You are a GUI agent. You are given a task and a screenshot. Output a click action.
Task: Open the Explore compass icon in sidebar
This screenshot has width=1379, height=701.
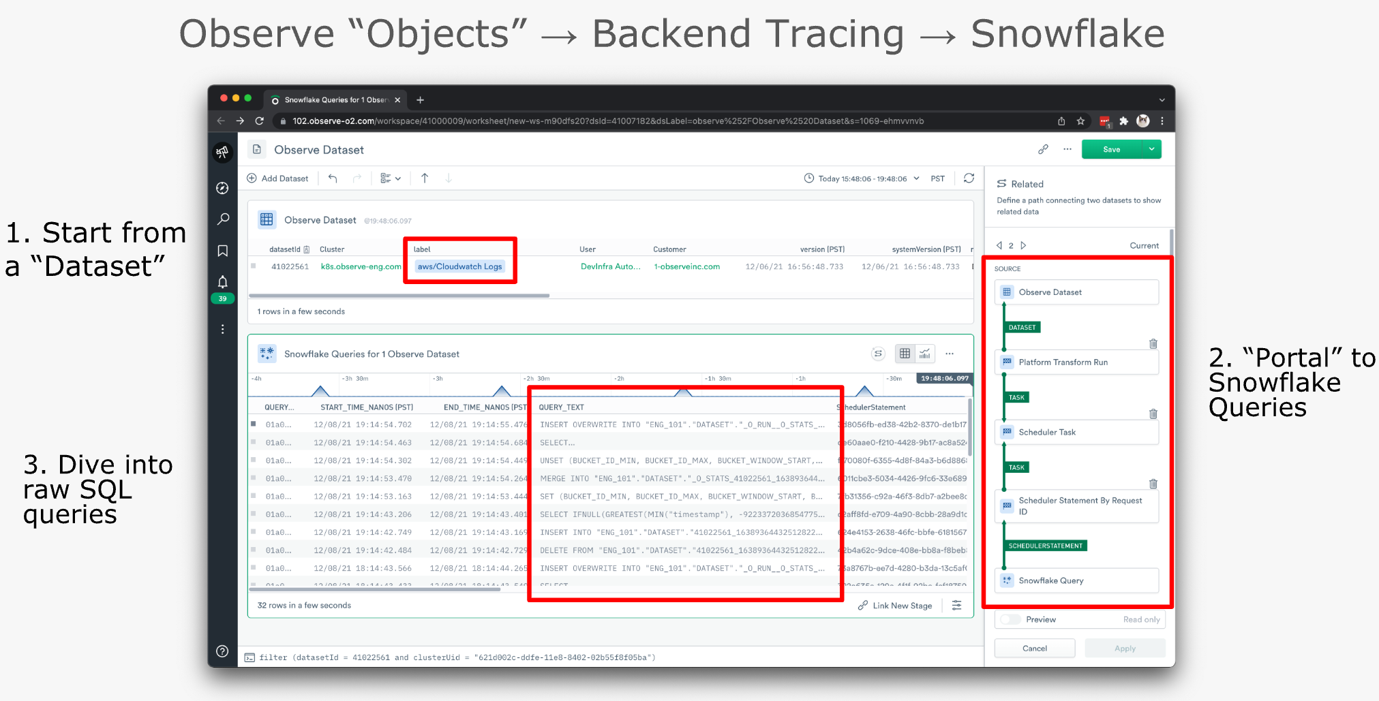(x=222, y=188)
